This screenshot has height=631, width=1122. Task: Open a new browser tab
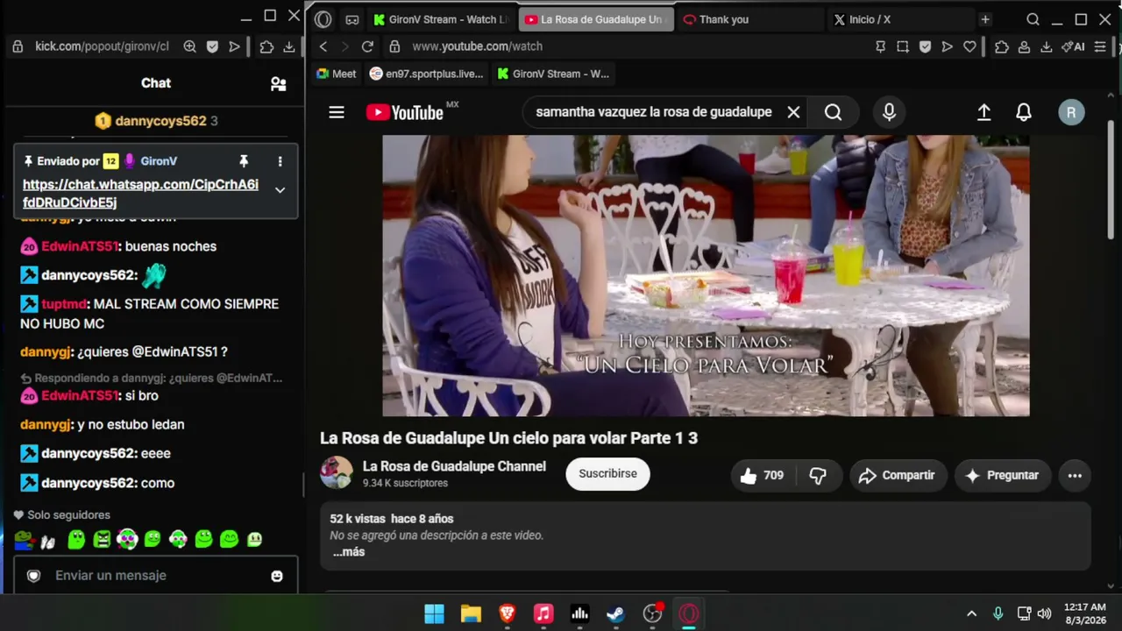(985, 19)
